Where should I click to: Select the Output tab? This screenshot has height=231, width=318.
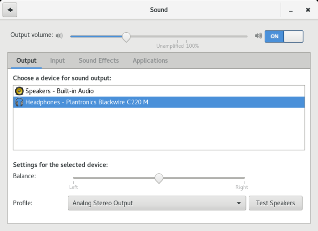(x=26, y=60)
